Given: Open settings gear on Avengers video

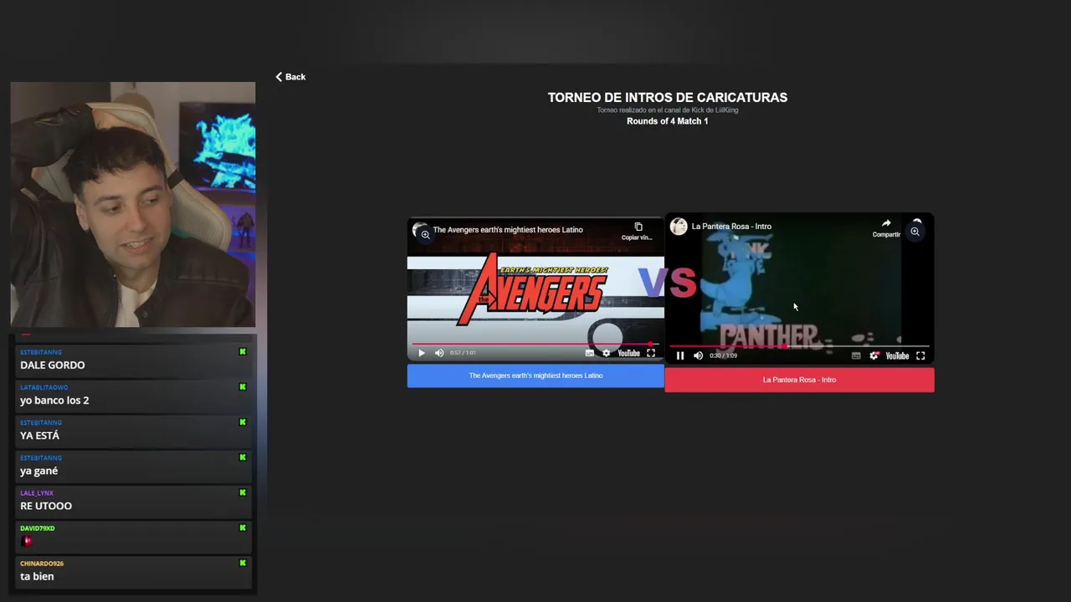Looking at the screenshot, I should (607, 353).
